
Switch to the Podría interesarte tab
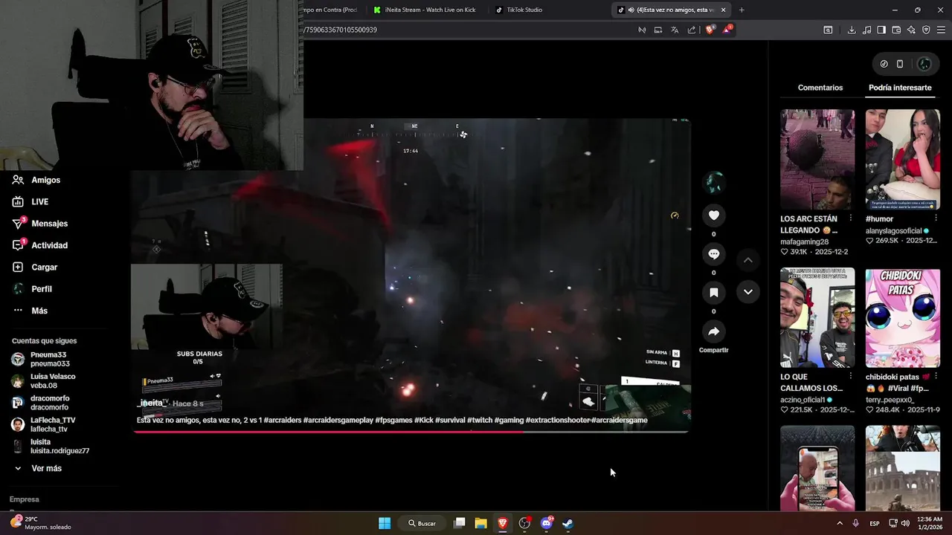click(x=900, y=88)
